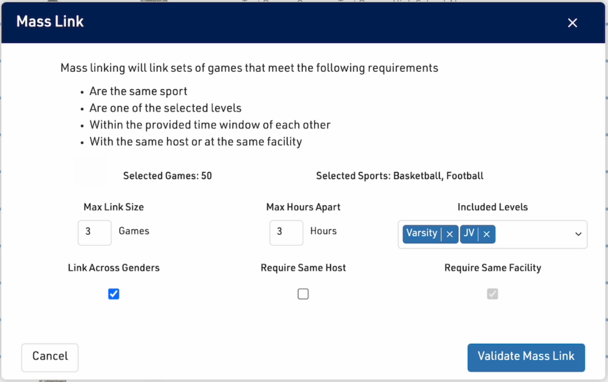
Task: Click the Validate Mass Link button
Action: pyautogui.click(x=526, y=357)
